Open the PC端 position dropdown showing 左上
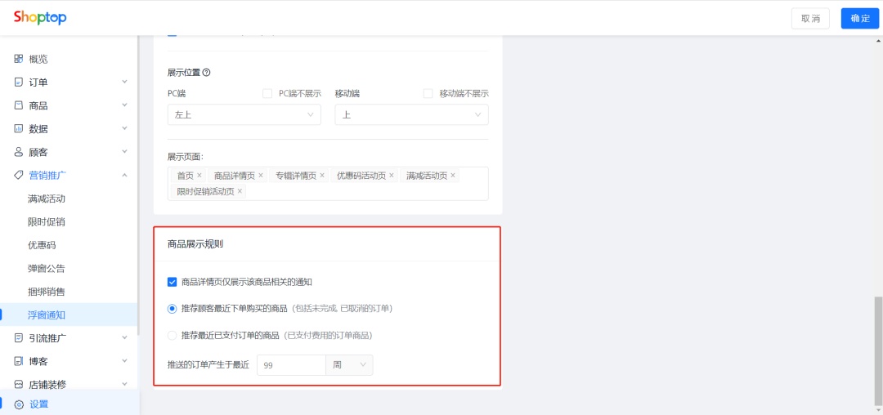 click(244, 114)
